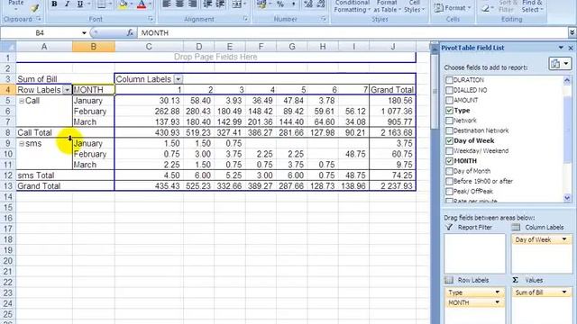Viewport: 577px width, 324px height.
Task: Uncheck the Type field checkbox
Action: coord(449,110)
